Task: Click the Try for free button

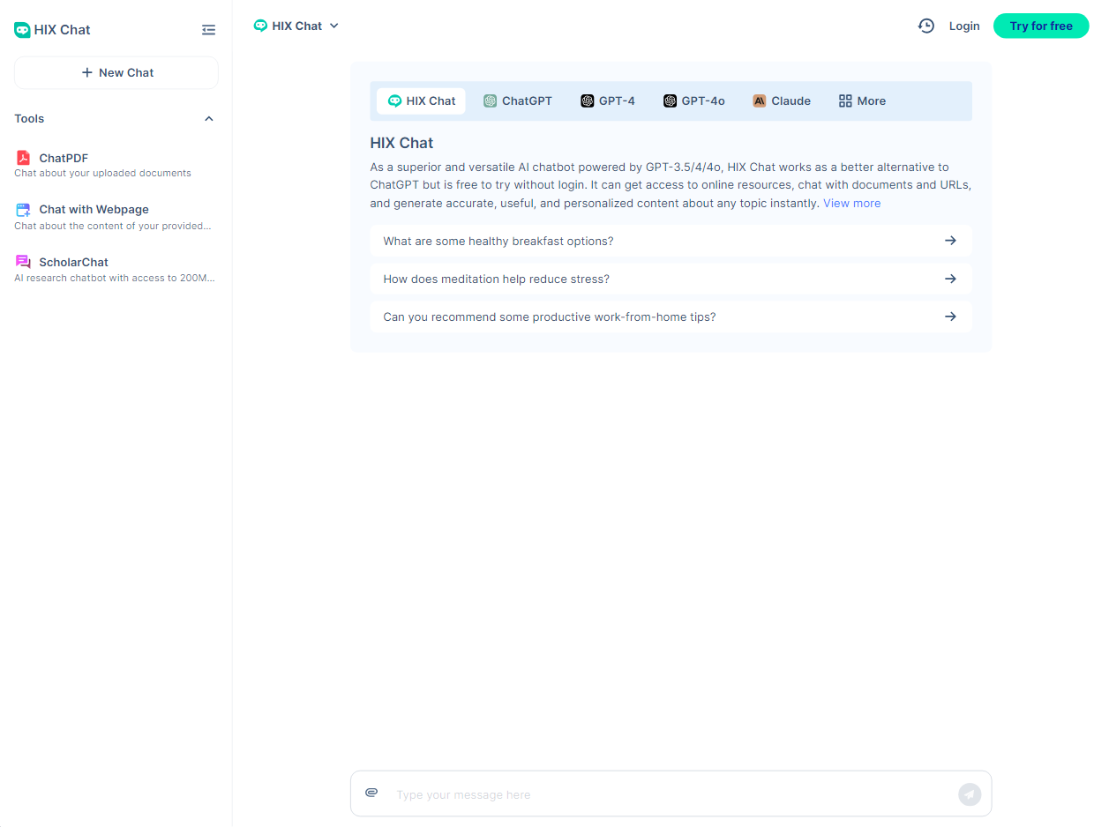Action: coord(1041,26)
